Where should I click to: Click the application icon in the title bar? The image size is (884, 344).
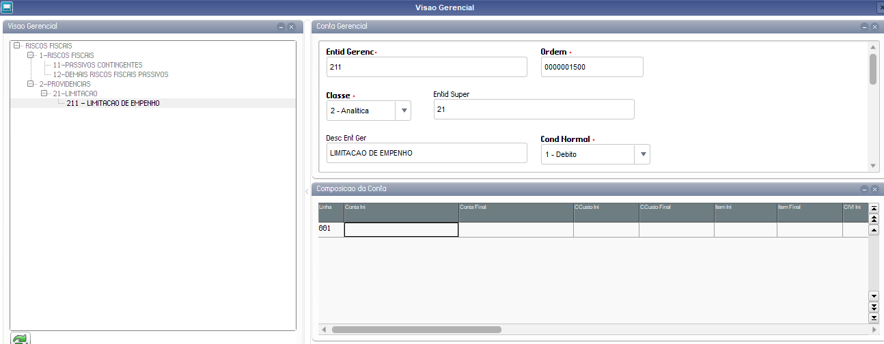coord(7,7)
